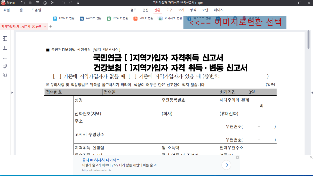Add a new tab with plus button

(x=51, y=27)
